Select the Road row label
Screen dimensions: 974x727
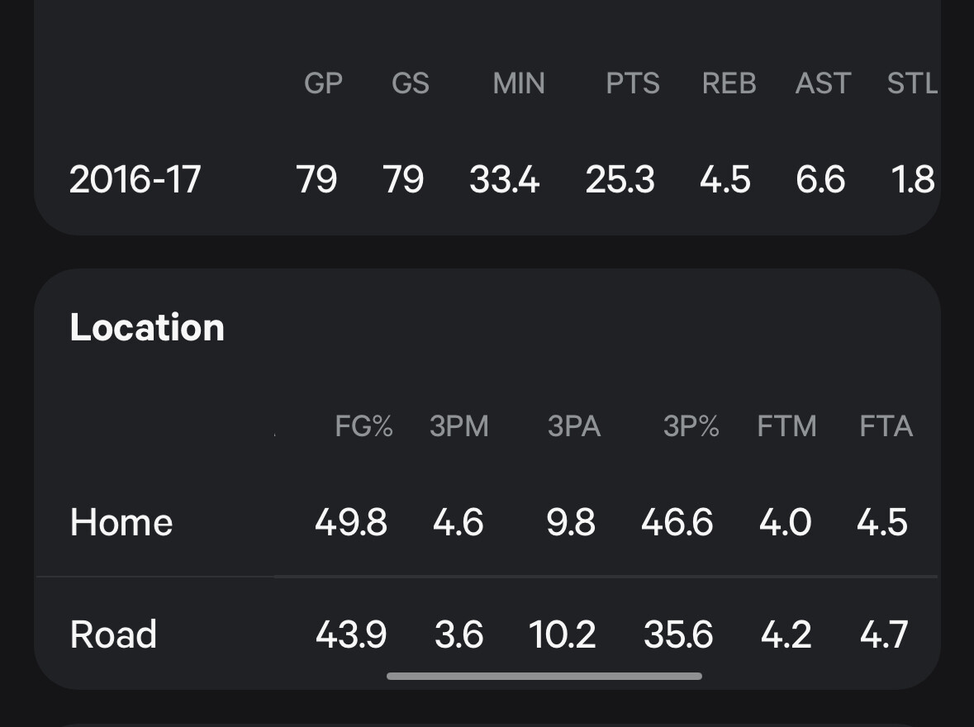coord(113,634)
